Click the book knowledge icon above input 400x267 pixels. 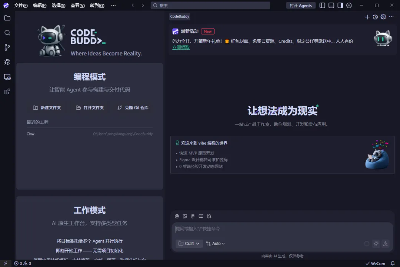[x=201, y=217]
